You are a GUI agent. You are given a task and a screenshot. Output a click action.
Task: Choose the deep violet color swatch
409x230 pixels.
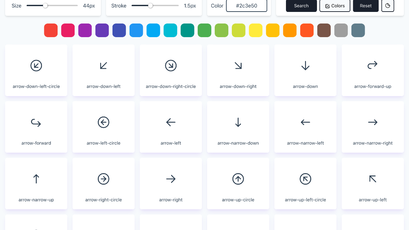(102, 30)
